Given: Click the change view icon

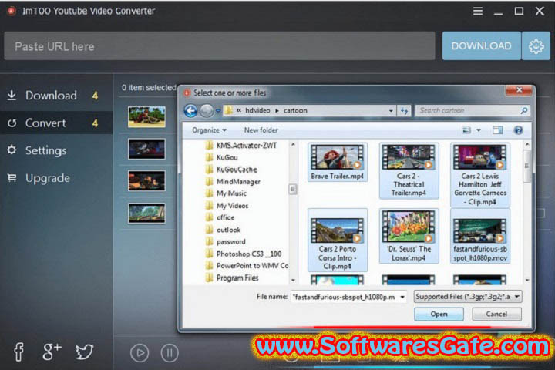Looking at the screenshot, I should (467, 130).
